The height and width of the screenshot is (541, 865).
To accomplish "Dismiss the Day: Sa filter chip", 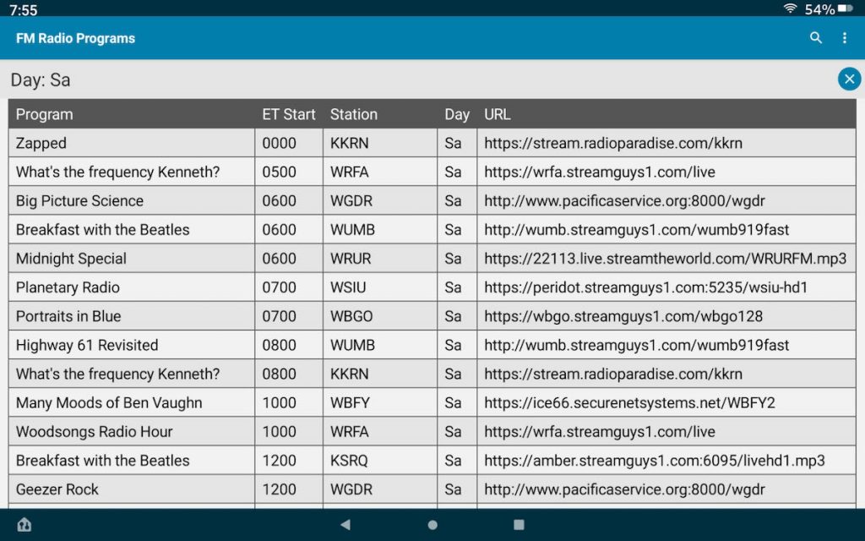I will [x=849, y=79].
